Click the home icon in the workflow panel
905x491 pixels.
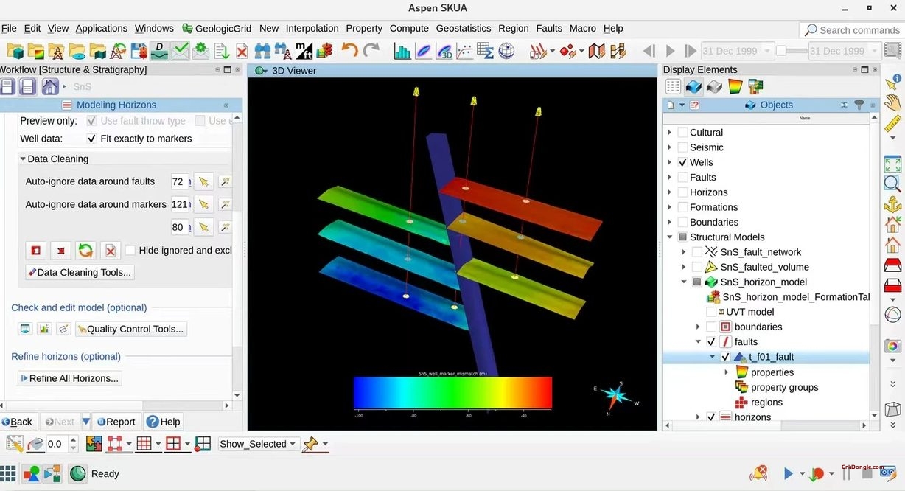point(50,86)
